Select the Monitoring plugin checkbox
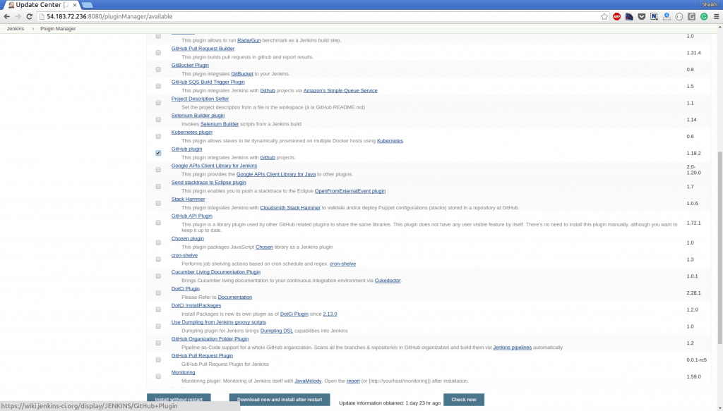The height and width of the screenshot is (411, 723). pos(158,374)
